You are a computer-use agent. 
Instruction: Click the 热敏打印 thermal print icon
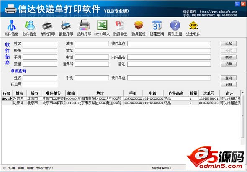(x=84, y=28)
